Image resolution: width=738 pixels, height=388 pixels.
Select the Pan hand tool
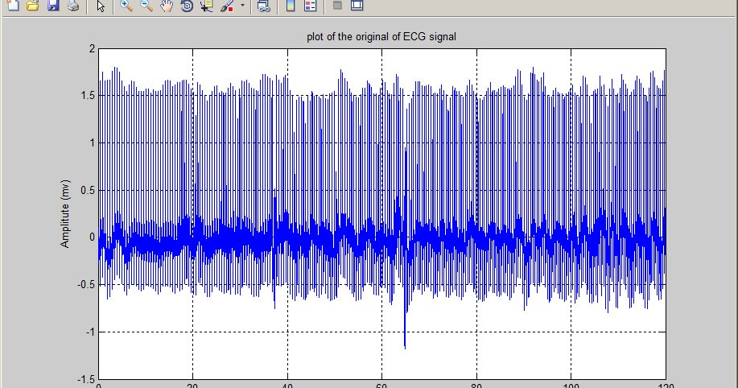pyautogui.click(x=166, y=5)
